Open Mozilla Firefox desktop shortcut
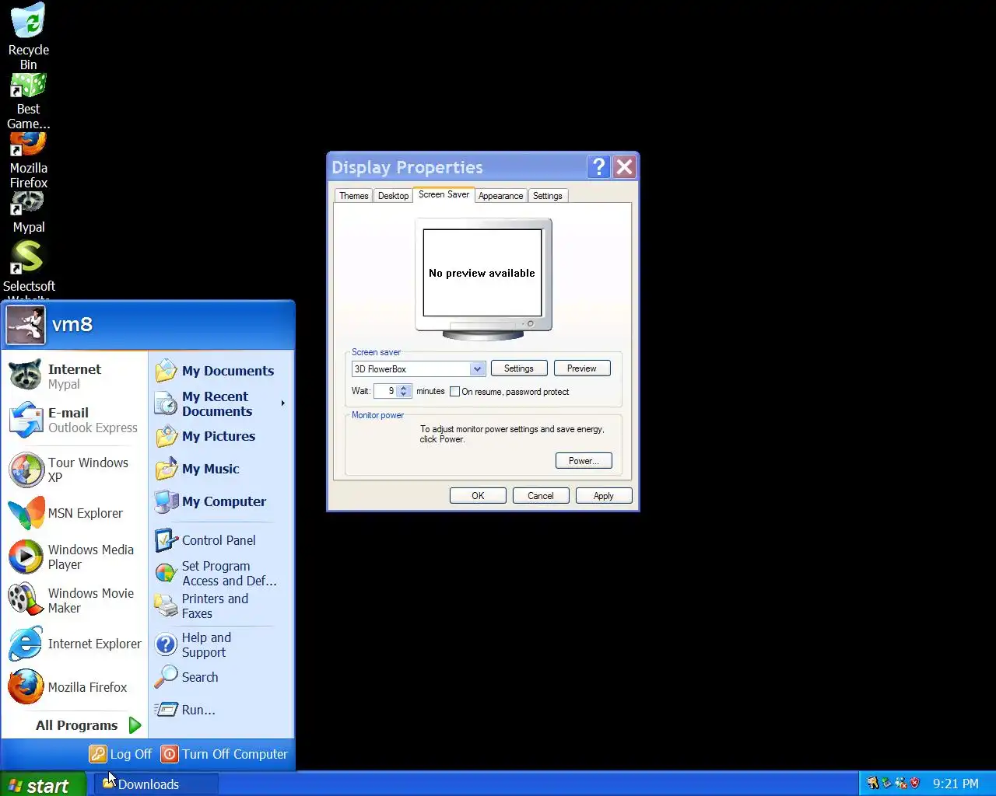996x796 pixels. click(28, 160)
